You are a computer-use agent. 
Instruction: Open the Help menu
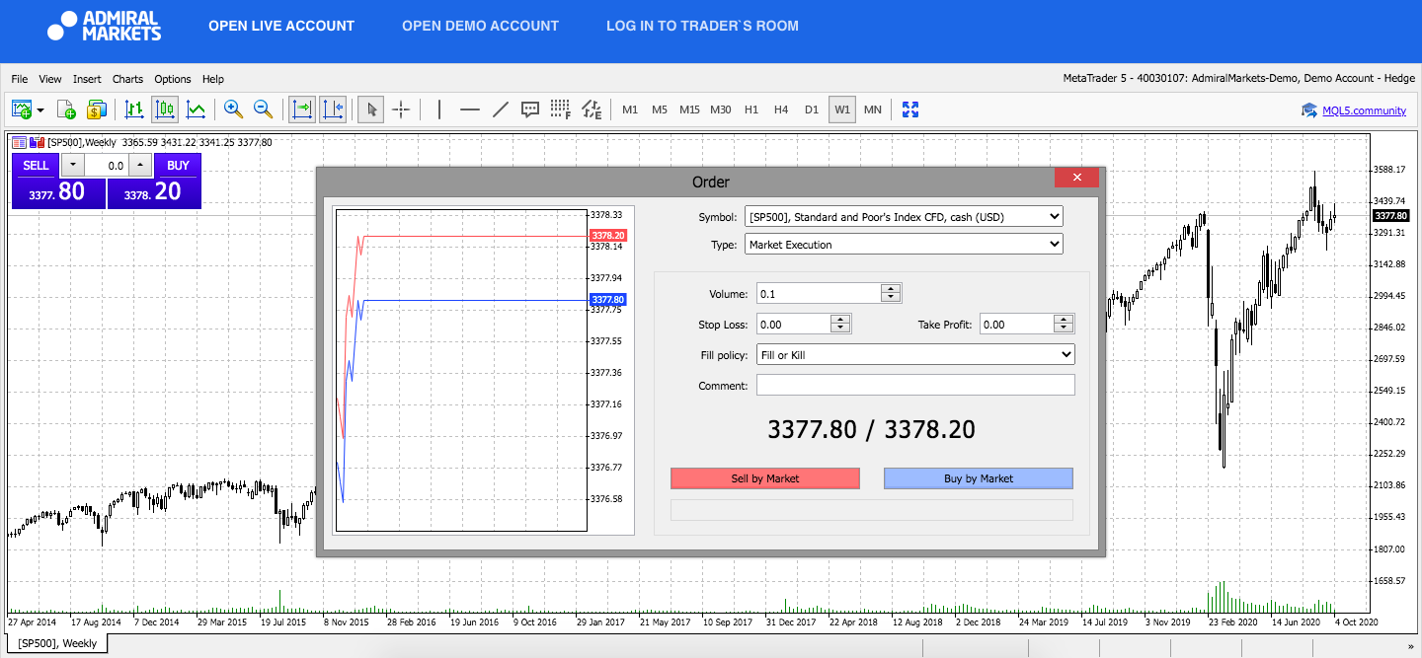click(x=213, y=79)
